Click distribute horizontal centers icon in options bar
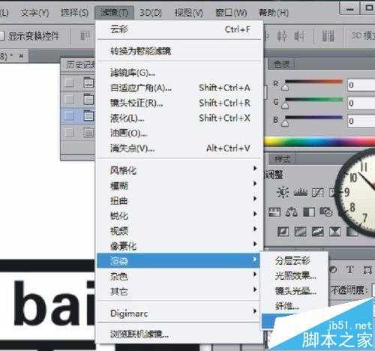This screenshot has width=375, height=351. click(x=282, y=37)
